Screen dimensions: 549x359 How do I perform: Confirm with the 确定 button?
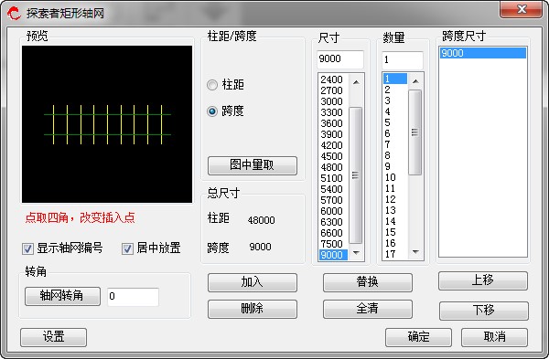click(x=418, y=337)
